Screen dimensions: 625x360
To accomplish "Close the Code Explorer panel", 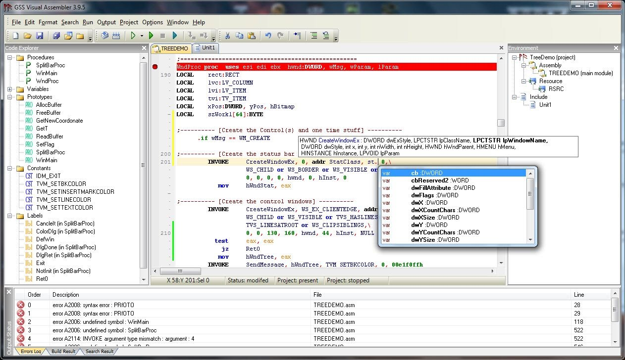I will point(144,48).
